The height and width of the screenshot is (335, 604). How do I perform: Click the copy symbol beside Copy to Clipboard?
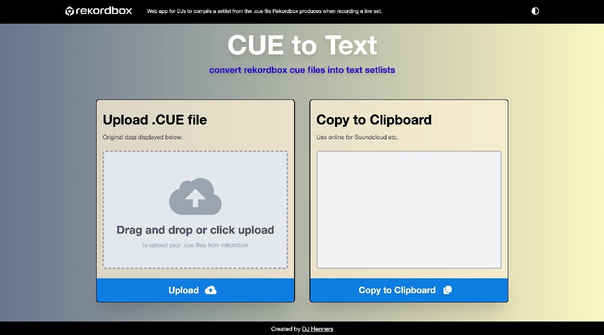(447, 290)
